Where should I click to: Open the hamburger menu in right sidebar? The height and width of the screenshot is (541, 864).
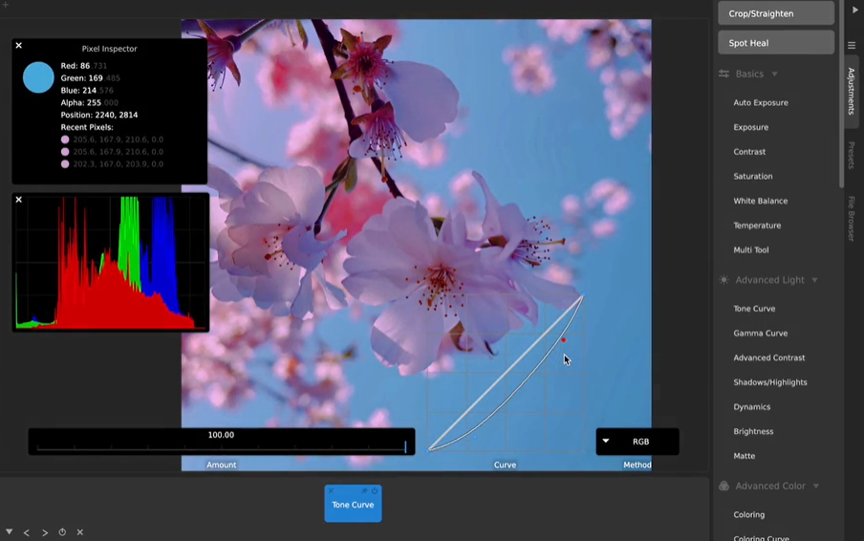point(852,46)
